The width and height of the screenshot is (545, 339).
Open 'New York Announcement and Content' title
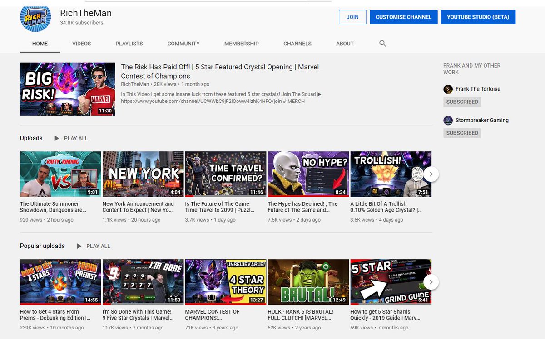tap(138, 207)
